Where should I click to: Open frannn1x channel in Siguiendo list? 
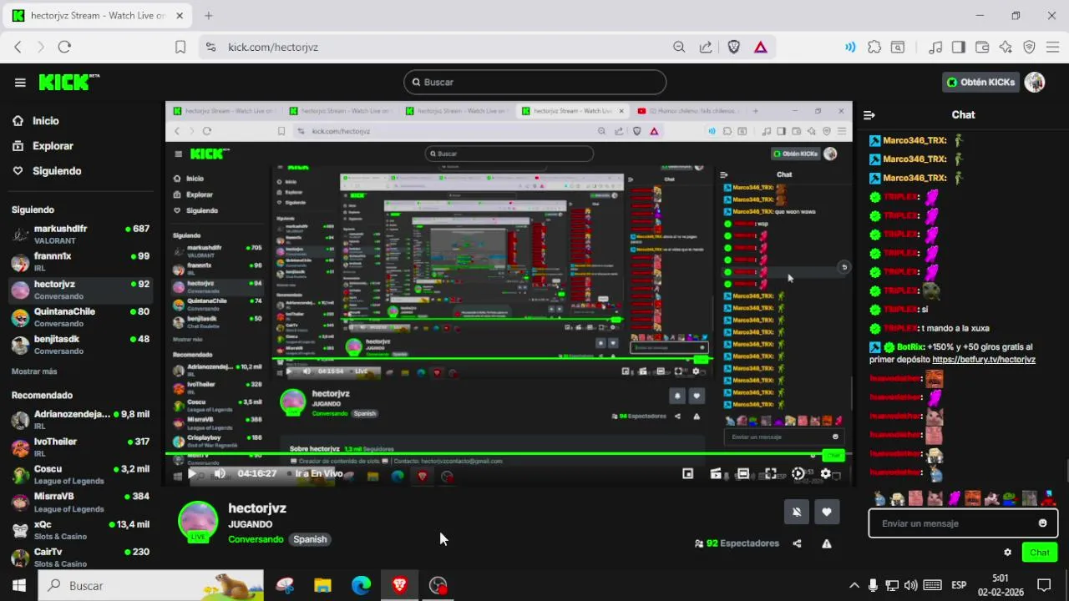coord(80,261)
